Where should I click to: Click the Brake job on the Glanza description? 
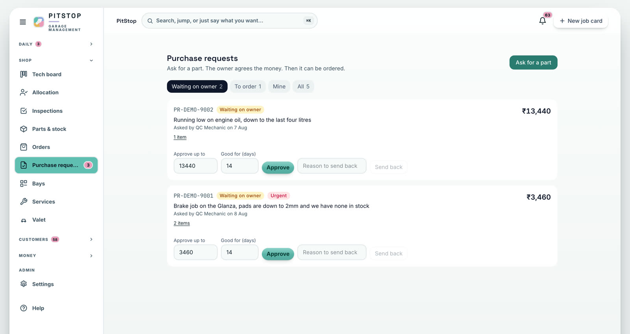point(271,206)
